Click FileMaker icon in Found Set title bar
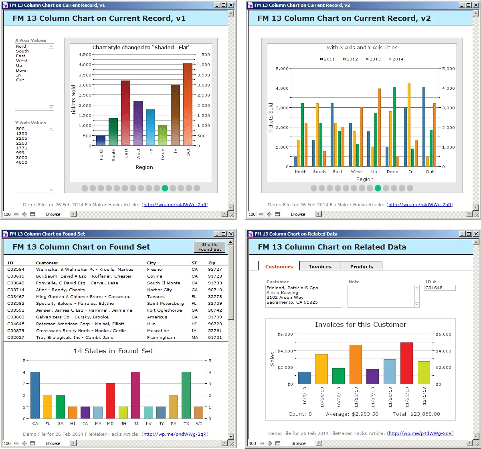 tap(5, 234)
